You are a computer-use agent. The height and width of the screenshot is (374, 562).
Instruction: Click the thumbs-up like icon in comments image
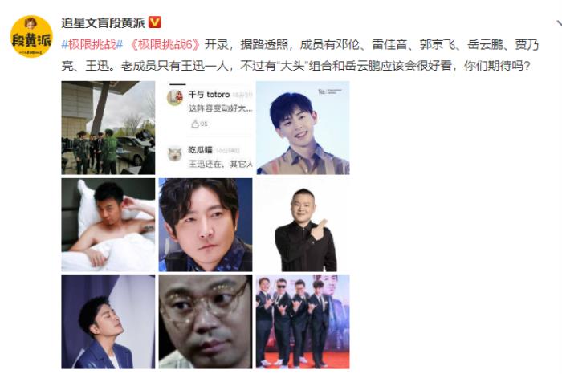pyautogui.click(x=195, y=124)
